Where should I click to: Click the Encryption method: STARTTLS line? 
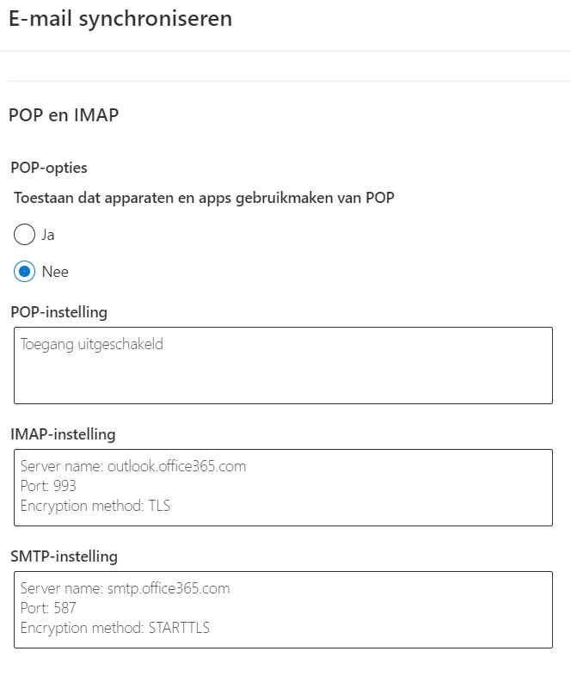(115, 628)
